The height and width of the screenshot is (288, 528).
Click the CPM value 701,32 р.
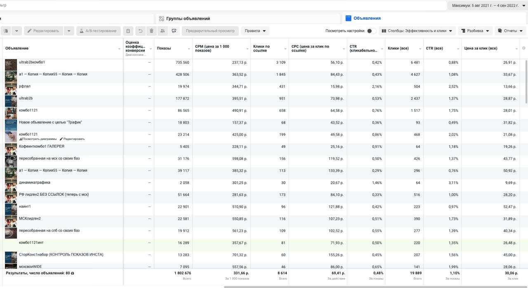click(x=239, y=255)
